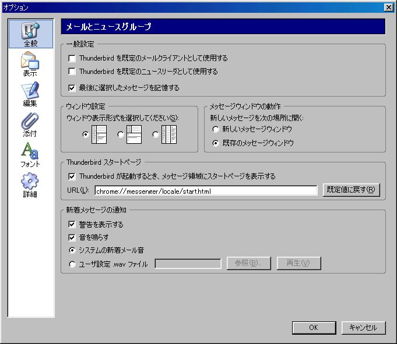Viewport: 397px width, 344px height.
Task: Open the 添付 (Attachments) paperclip icon
Action: point(30,125)
